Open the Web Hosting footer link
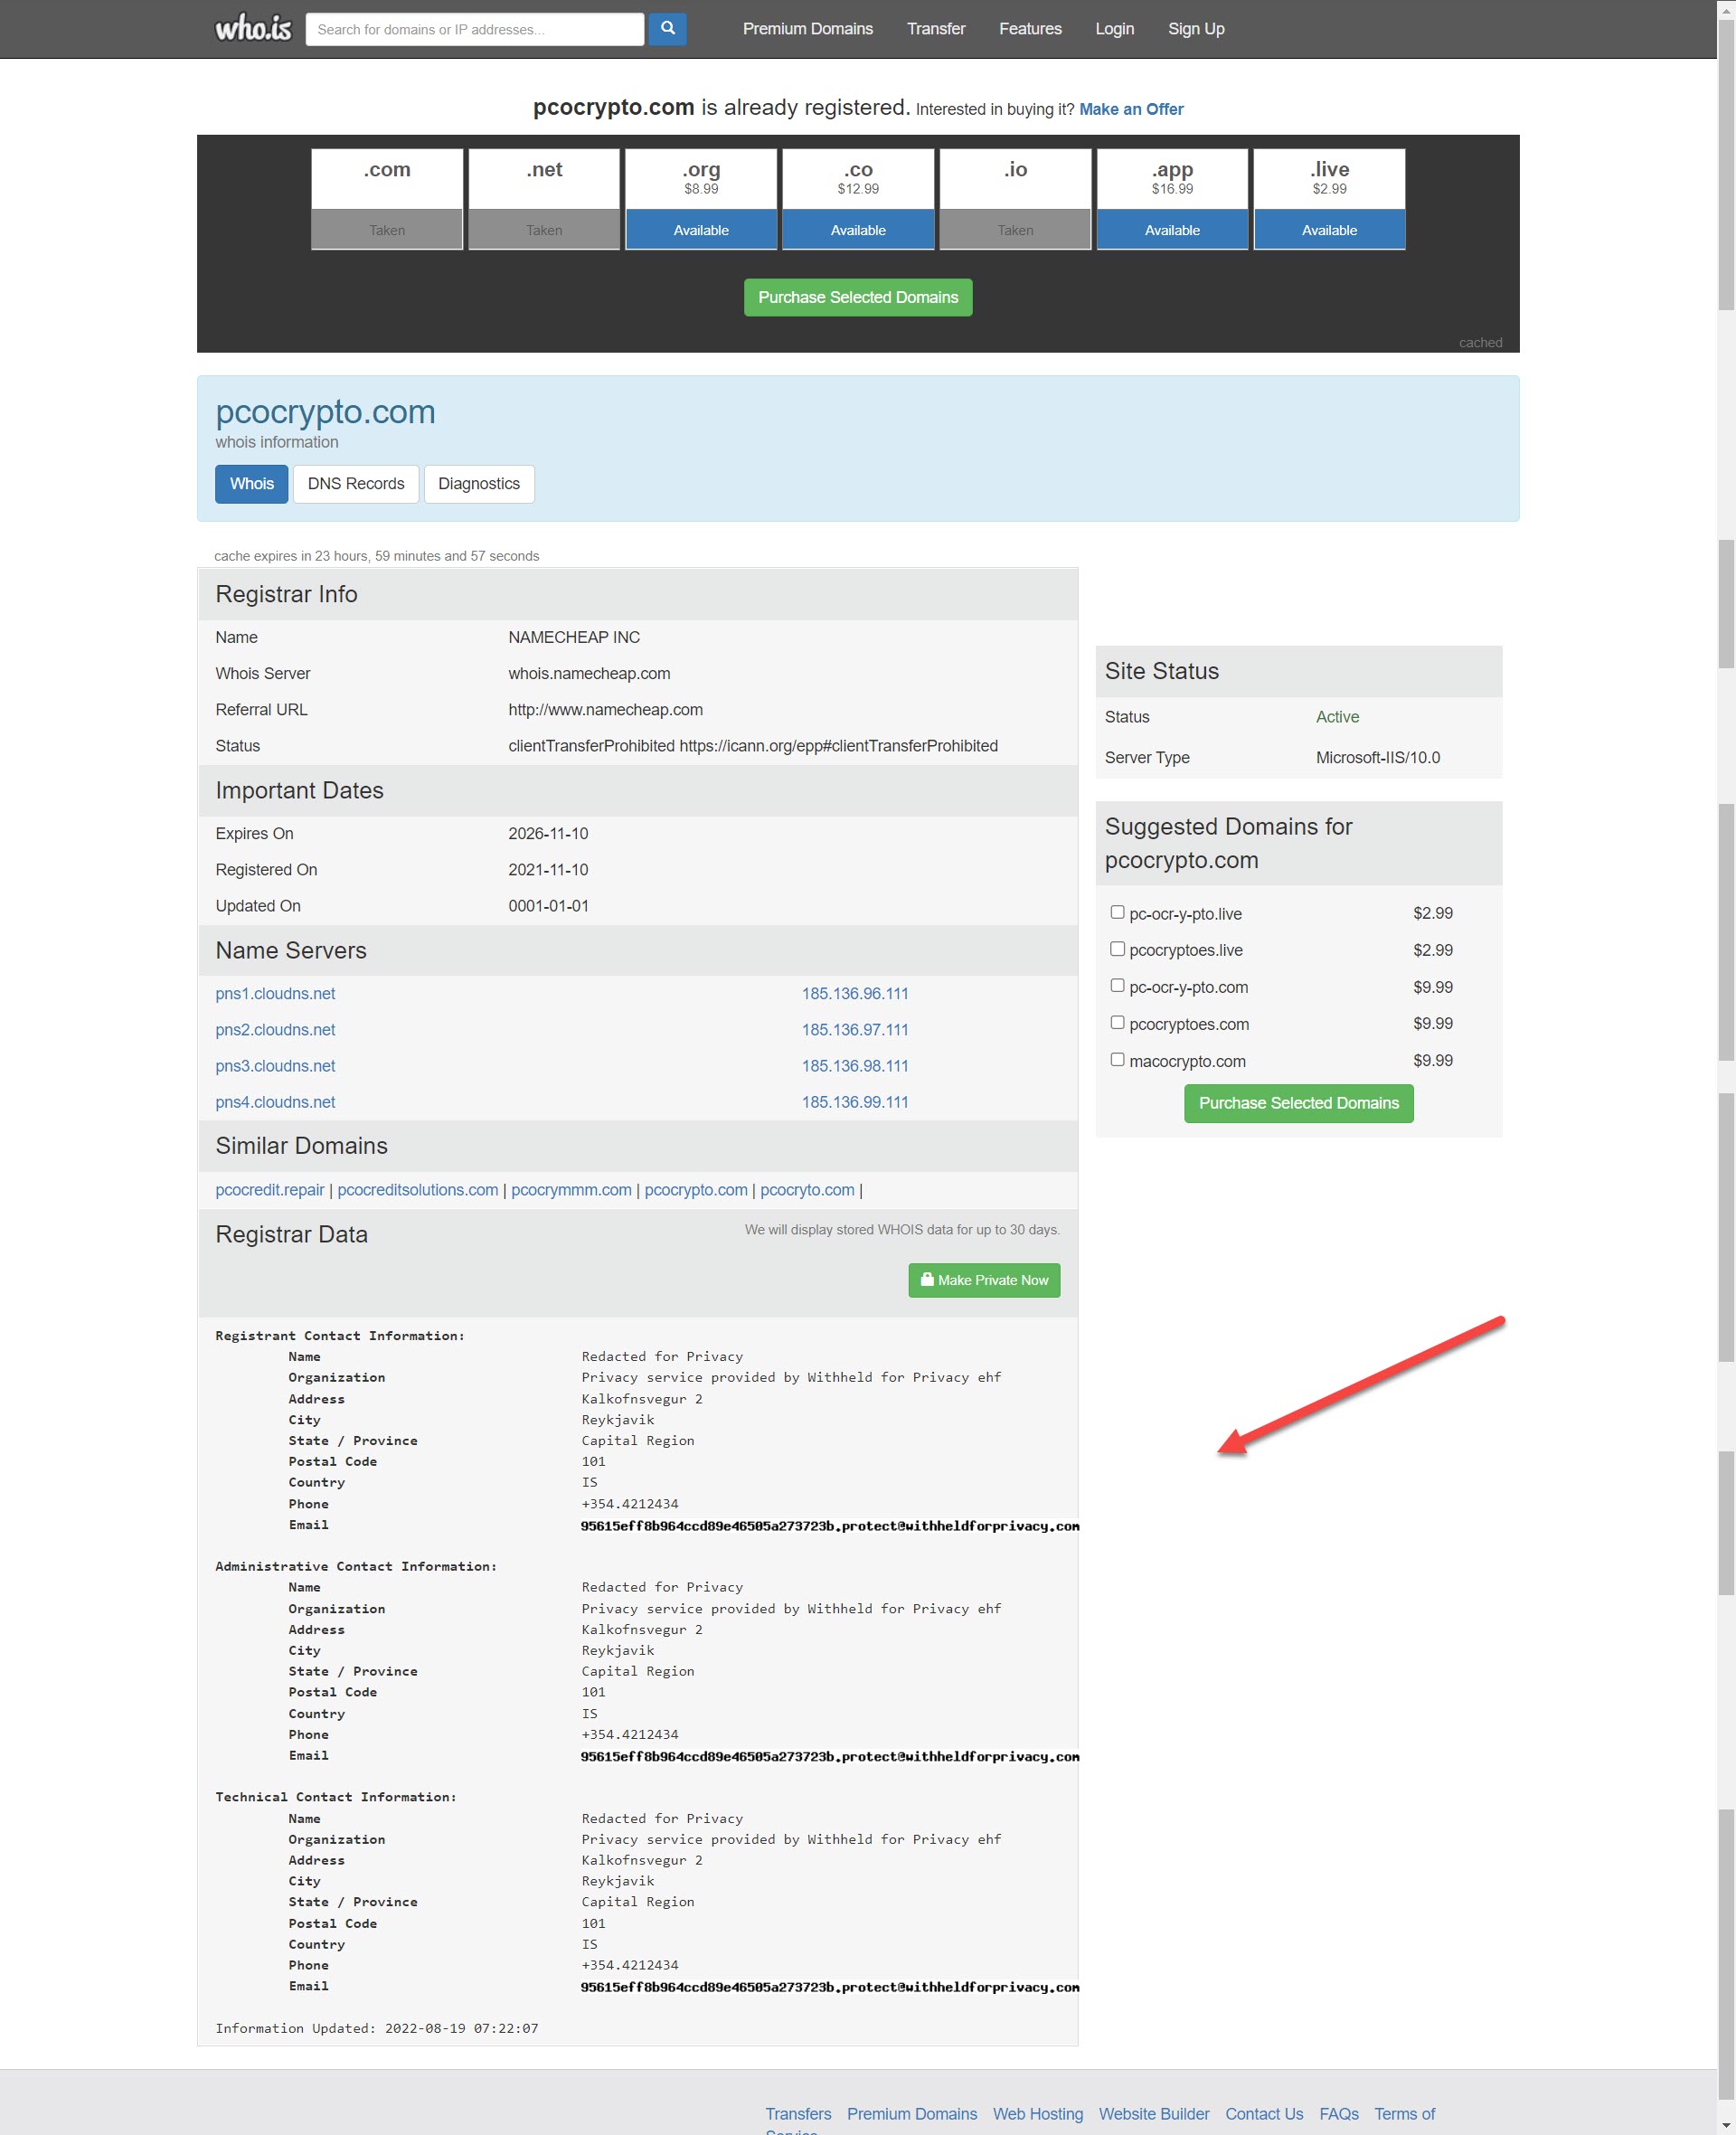Viewport: 1736px width, 2135px height. coord(1038,2114)
